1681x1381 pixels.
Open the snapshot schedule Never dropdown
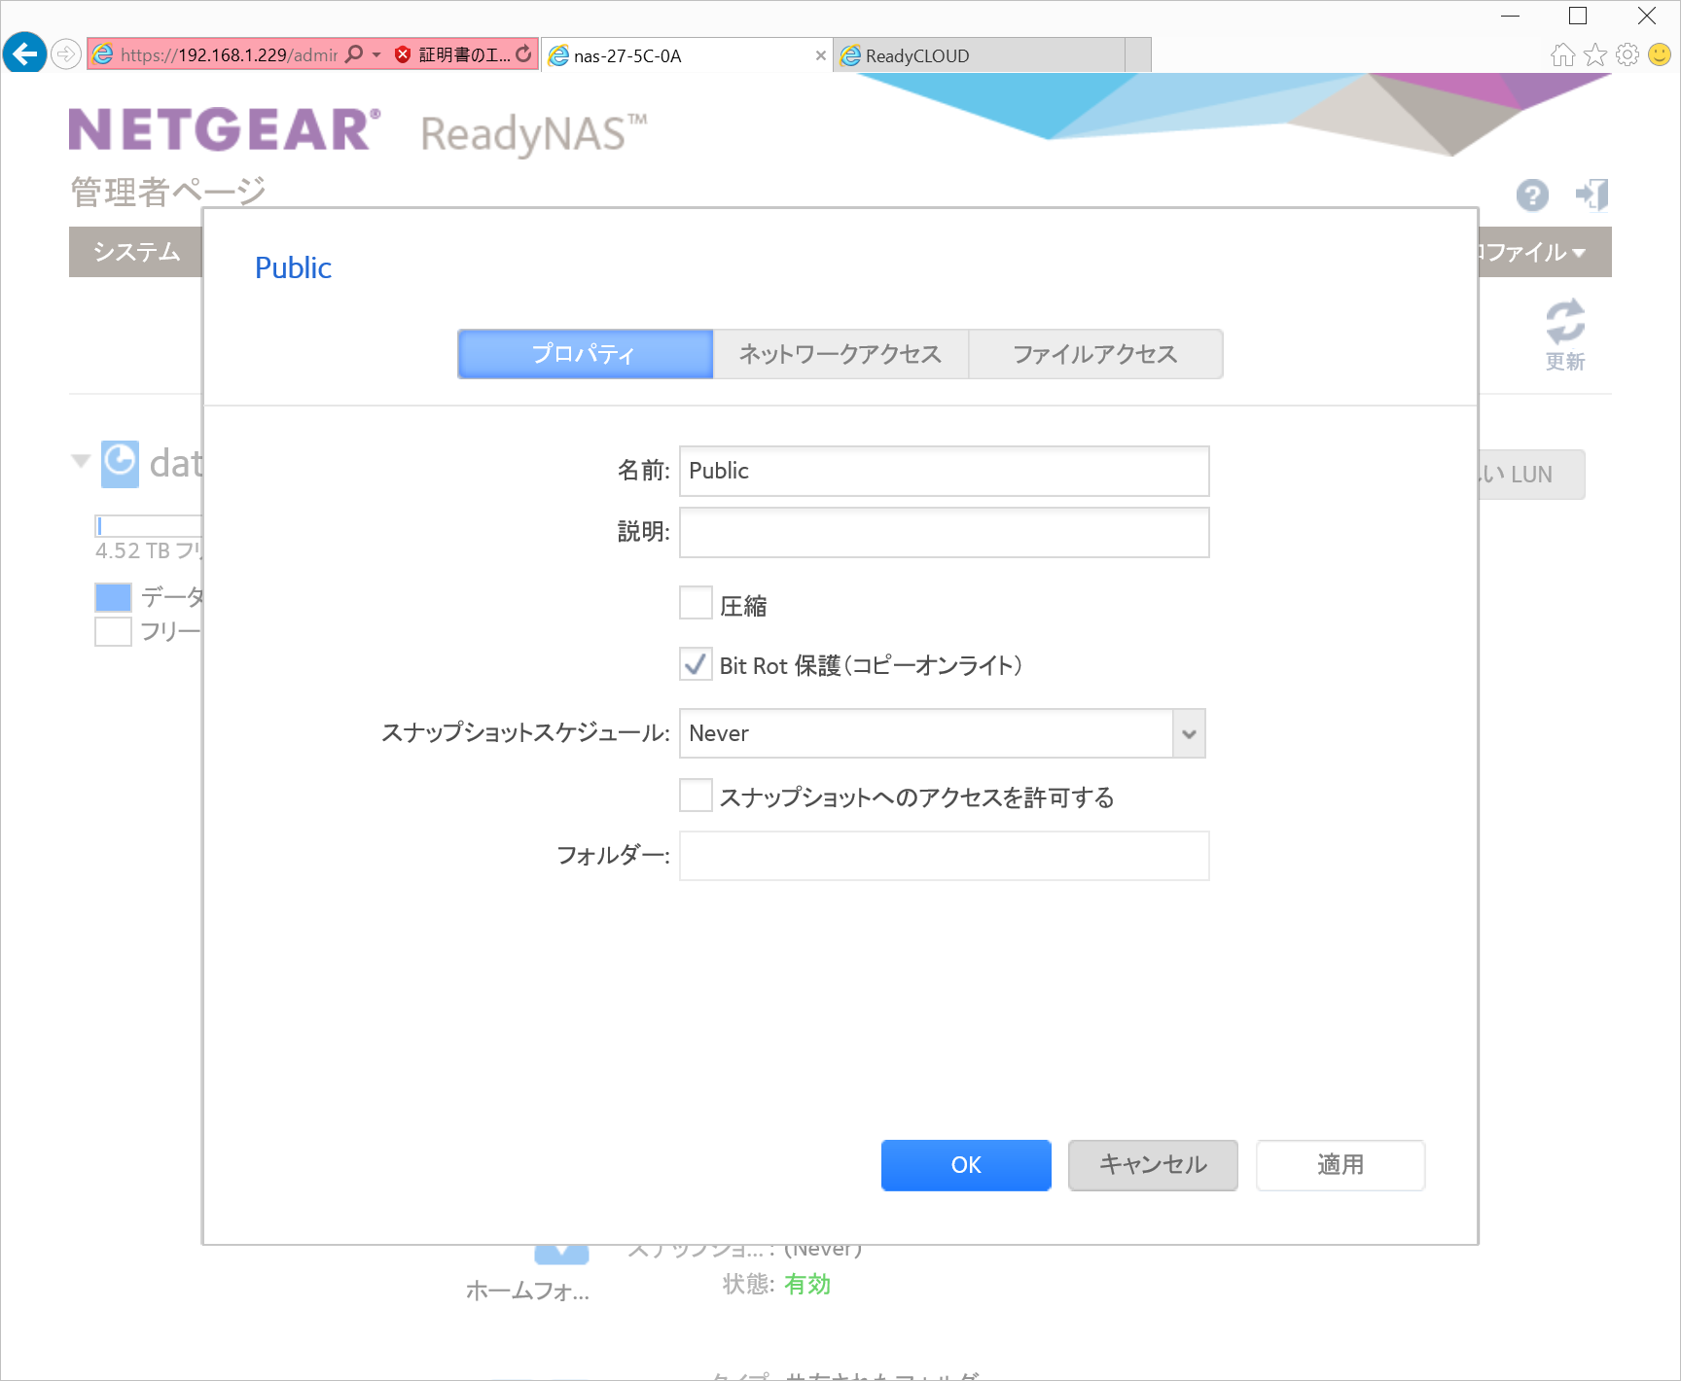pos(1188,733)
